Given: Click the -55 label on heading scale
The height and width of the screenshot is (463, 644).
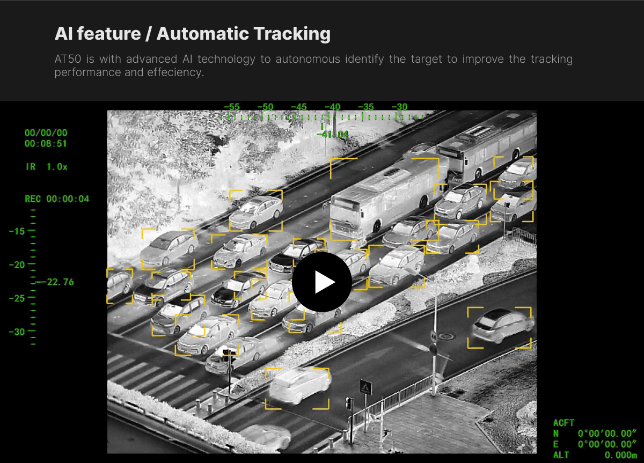Looking at the screenshot, I should point(231,107).
